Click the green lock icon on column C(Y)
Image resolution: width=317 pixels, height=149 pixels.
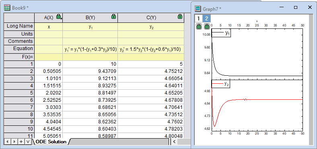(180, 17)
